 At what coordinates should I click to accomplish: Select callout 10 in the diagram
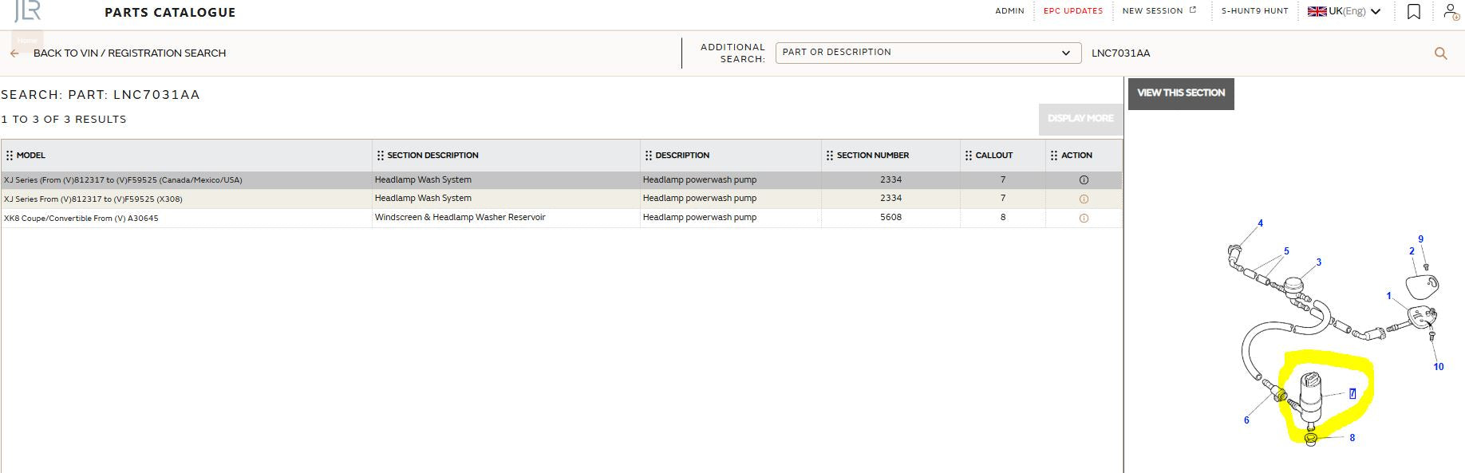click(1439, 367)
